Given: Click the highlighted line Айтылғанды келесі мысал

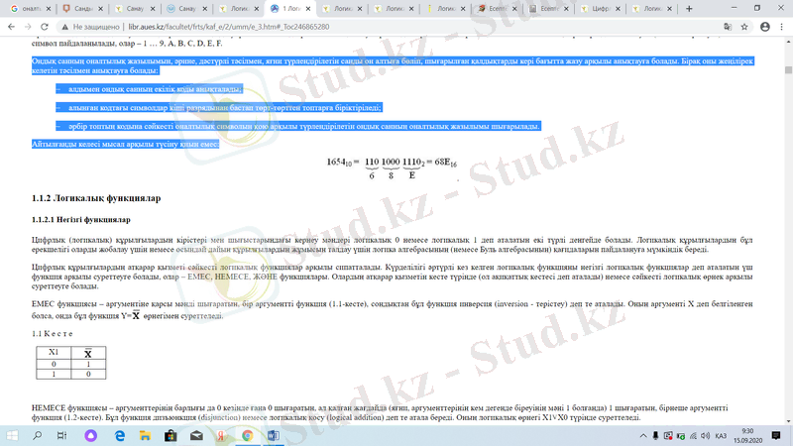Looking at the screenshot, I should [x=126, y=144].
